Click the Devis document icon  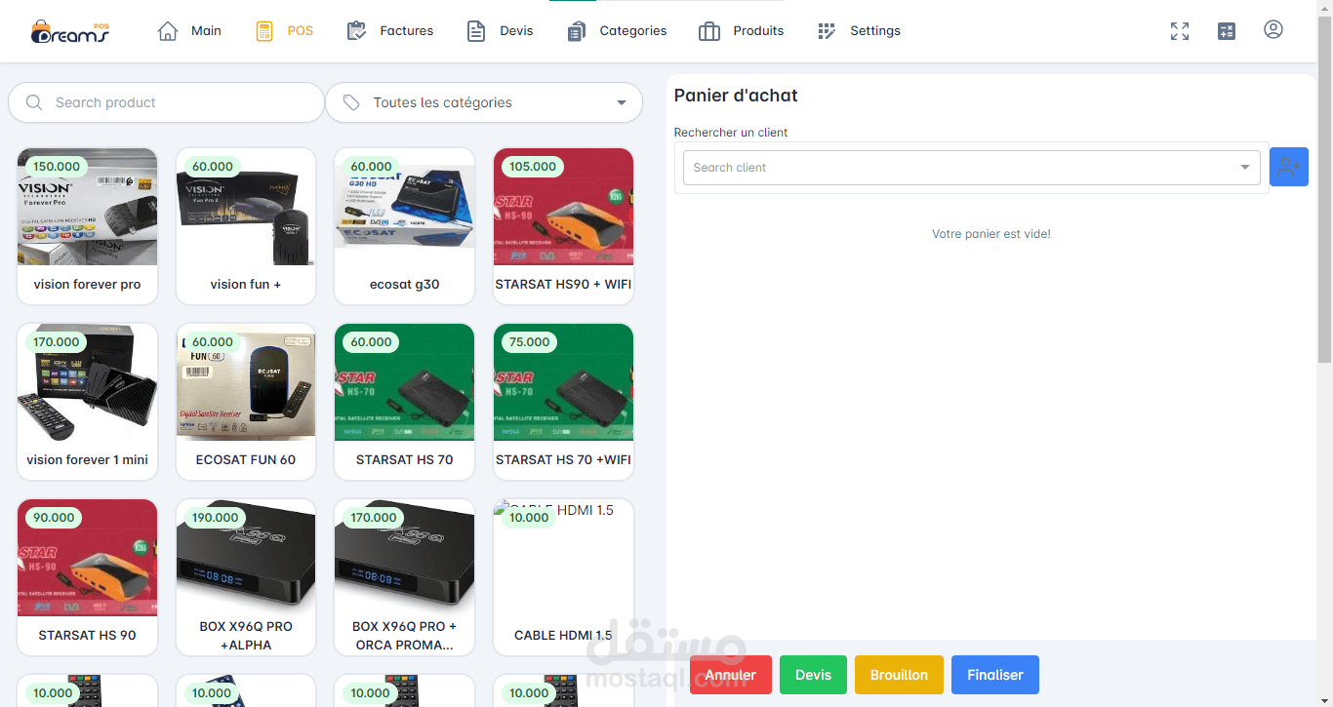click(x=476, y=31)
